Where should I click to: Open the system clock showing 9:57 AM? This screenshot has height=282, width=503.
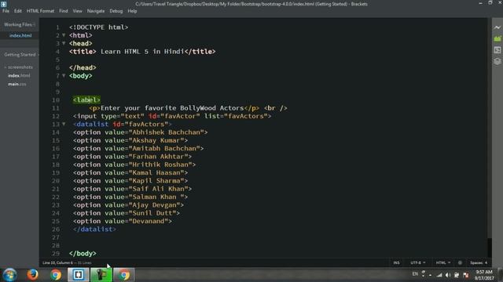pyautogui.click(x=484, y=275)
